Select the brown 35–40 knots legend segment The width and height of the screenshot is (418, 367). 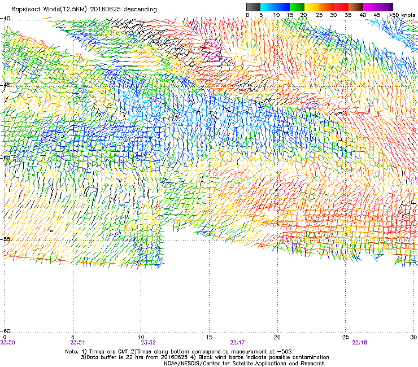356,7
